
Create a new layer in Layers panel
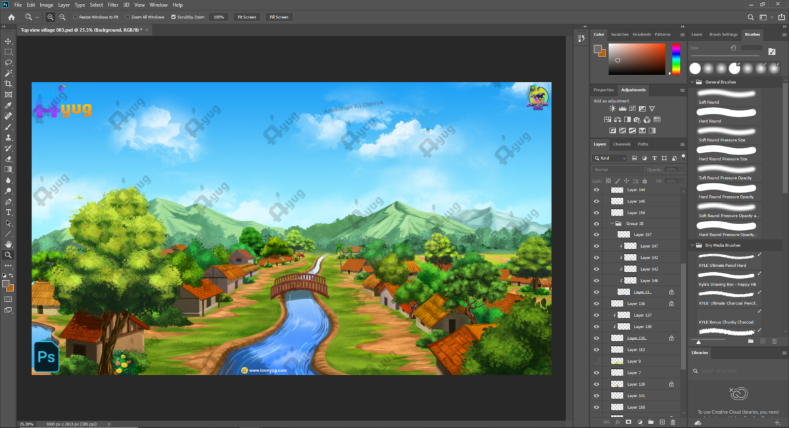[662, 421]
